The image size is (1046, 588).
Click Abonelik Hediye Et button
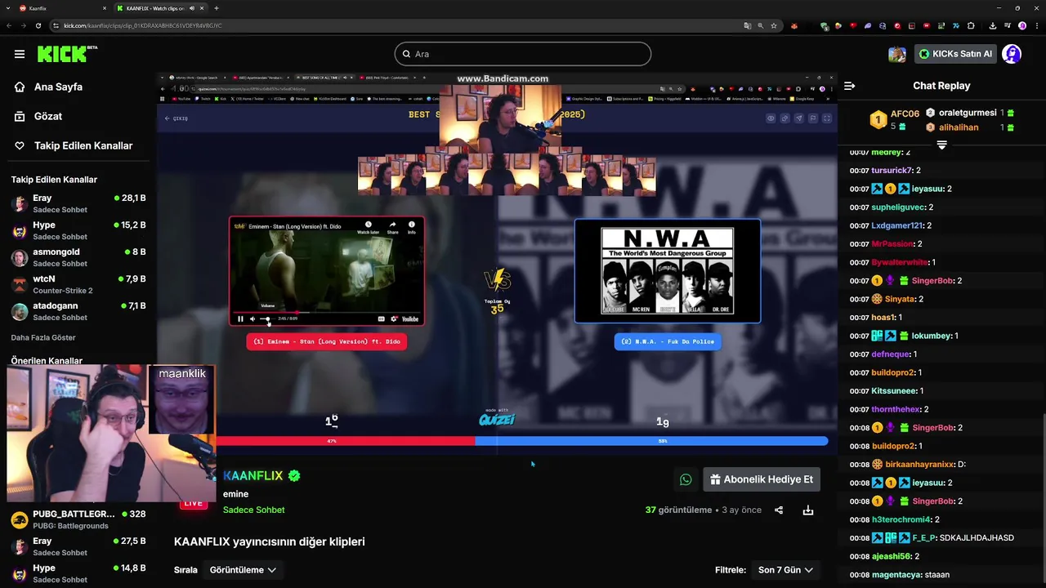coord(762,479)
